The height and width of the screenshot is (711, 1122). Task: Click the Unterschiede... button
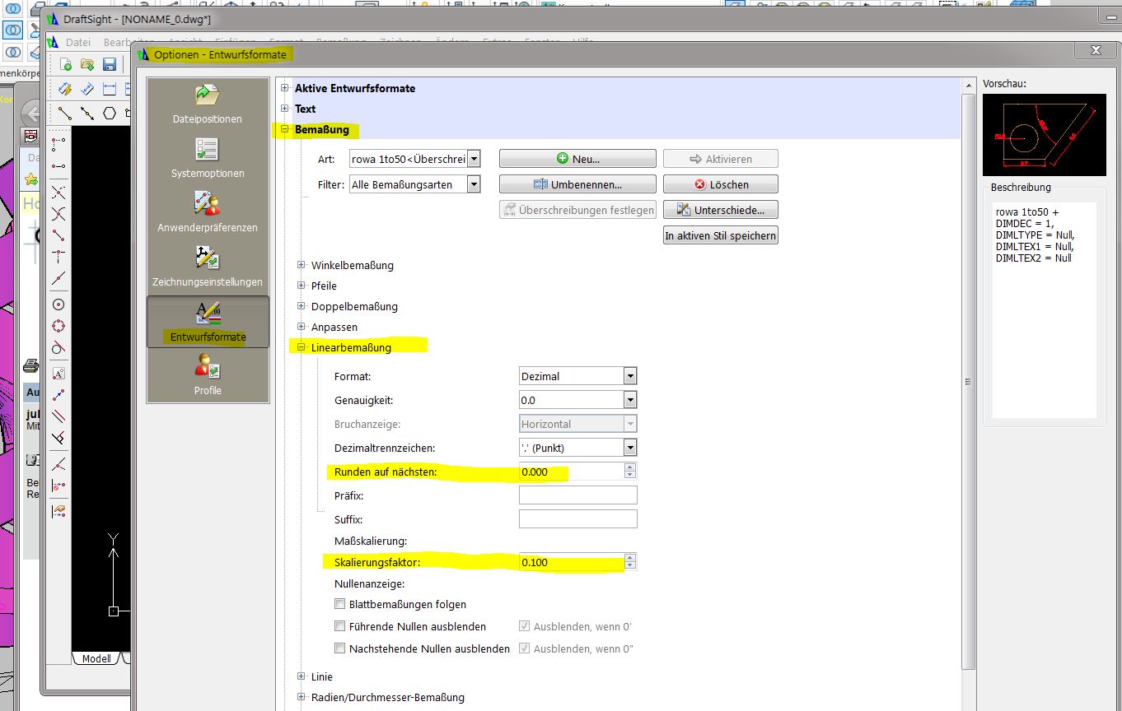coord(721,210)
